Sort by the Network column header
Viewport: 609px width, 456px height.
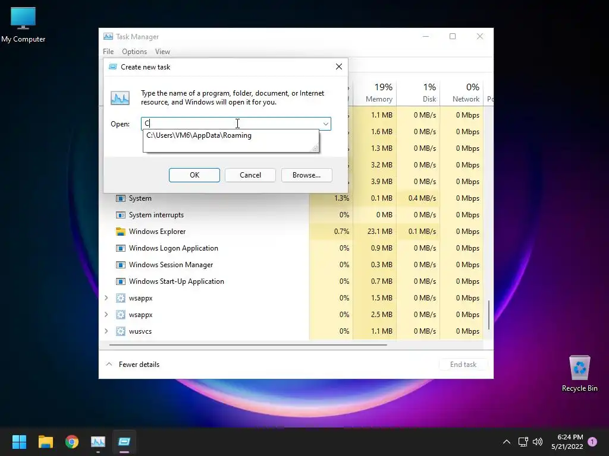pos(462,93)
